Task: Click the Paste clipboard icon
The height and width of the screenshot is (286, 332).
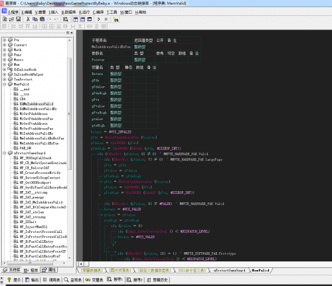Action: pos(42,19)
